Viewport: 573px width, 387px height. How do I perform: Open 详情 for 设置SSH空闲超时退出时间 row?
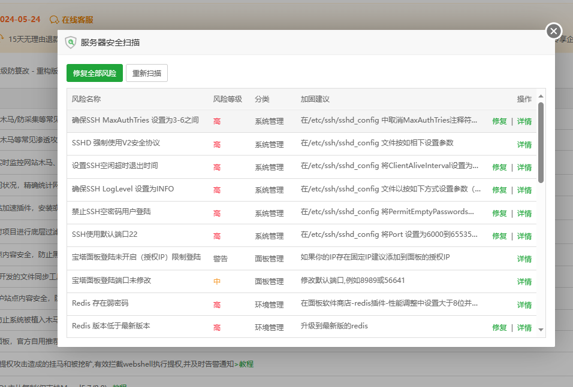click(524, 167)
